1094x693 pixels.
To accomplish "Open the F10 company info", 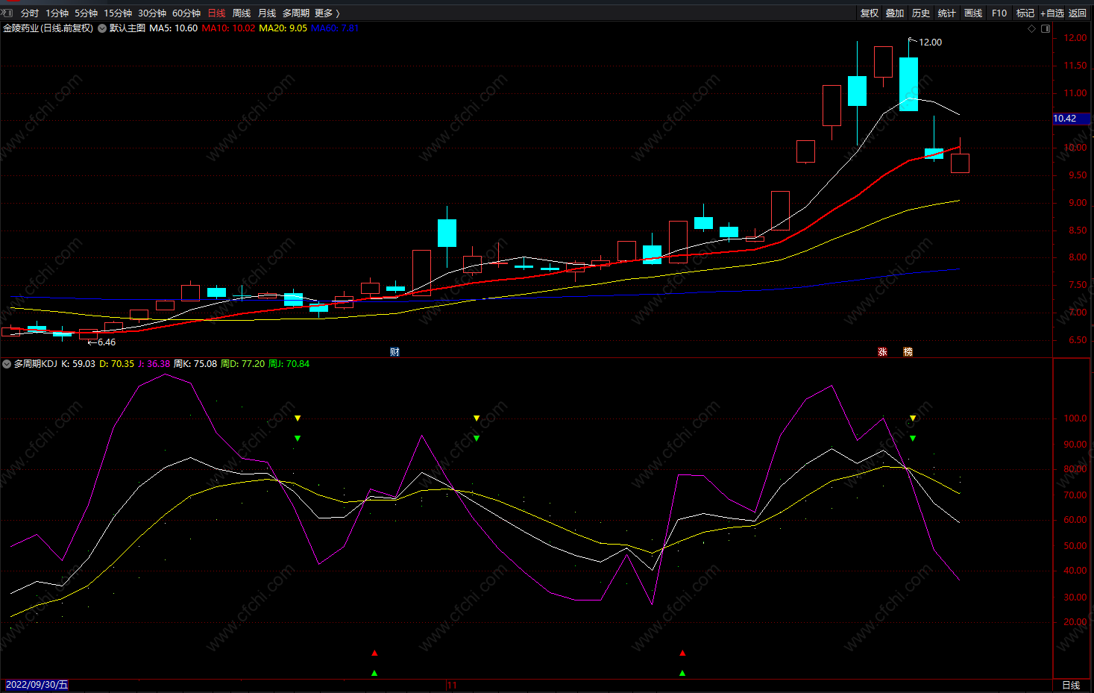I will (x=999, y=13).
